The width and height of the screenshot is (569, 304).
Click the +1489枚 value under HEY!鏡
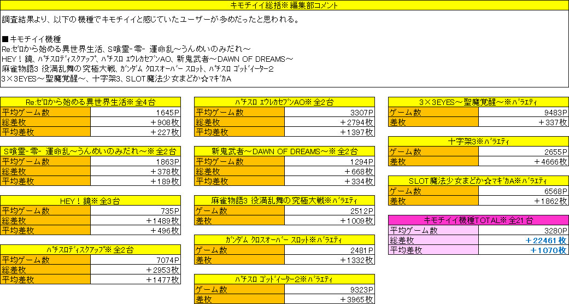point(135,220)
